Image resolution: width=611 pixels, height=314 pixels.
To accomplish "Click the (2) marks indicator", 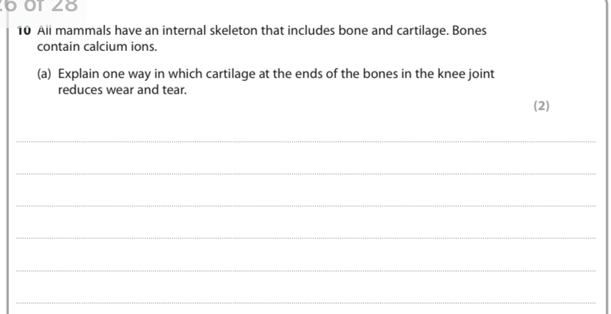I will pos(541,105).
